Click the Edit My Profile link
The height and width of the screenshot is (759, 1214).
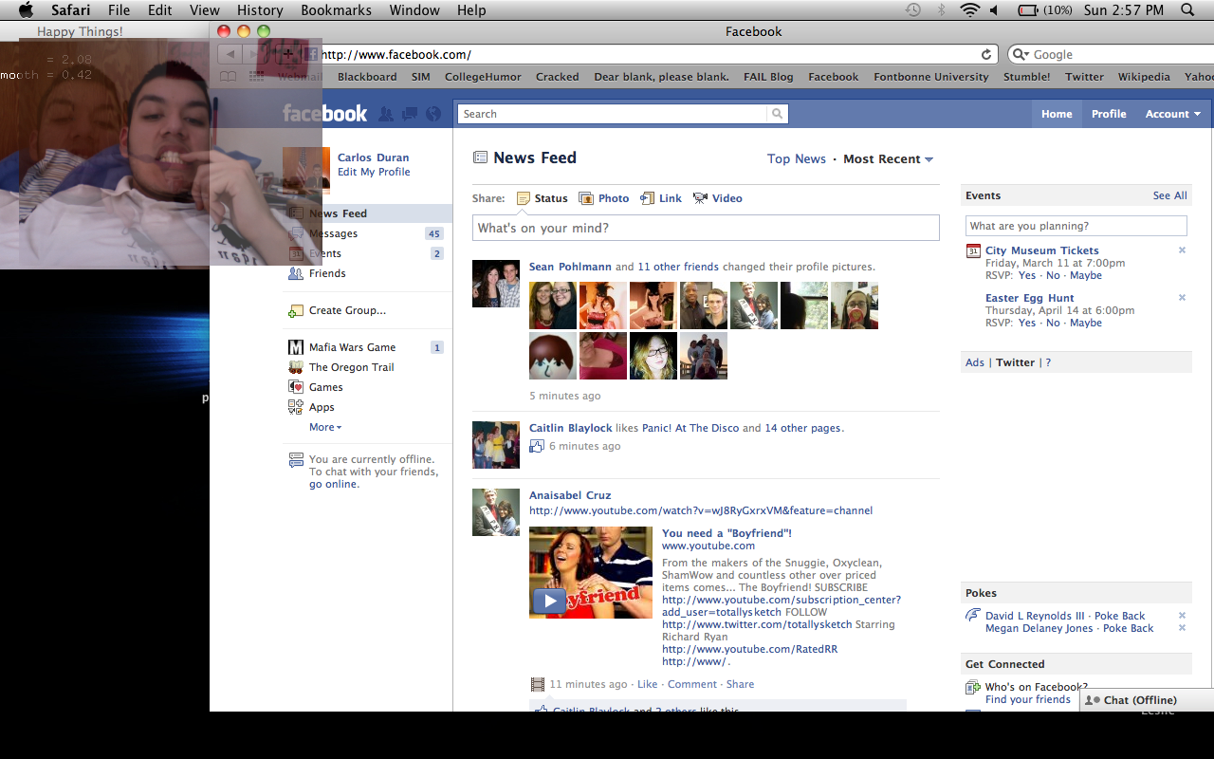click(374, 172)
